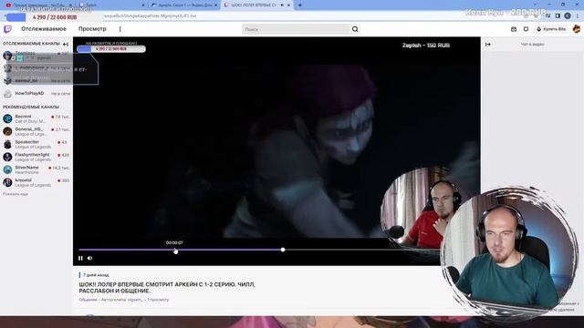This screenshot has height=328, width=584.
Task: Open the browser profile avatar
Action: click(x=568, y=16)
